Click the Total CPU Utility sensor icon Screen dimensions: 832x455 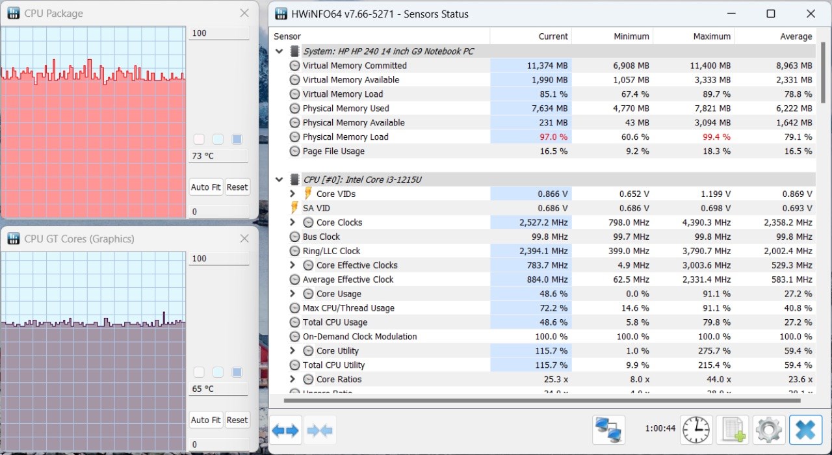294,365
